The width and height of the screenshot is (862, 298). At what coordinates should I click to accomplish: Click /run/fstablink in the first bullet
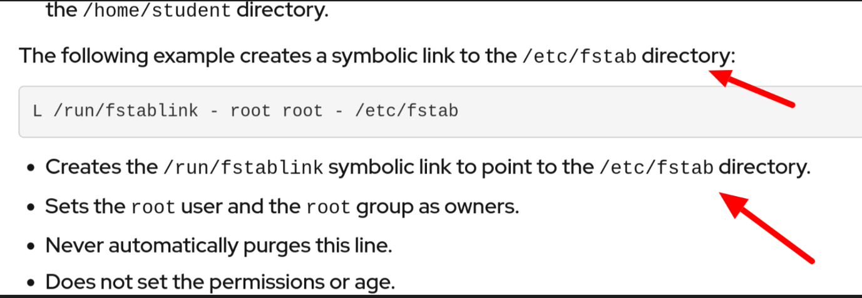pyautogui.click(x=243, y=168)
